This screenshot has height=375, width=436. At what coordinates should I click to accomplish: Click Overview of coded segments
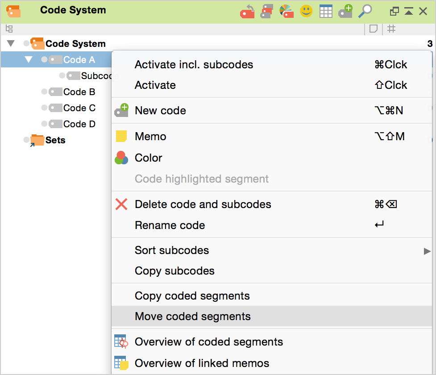pos(208,342)
